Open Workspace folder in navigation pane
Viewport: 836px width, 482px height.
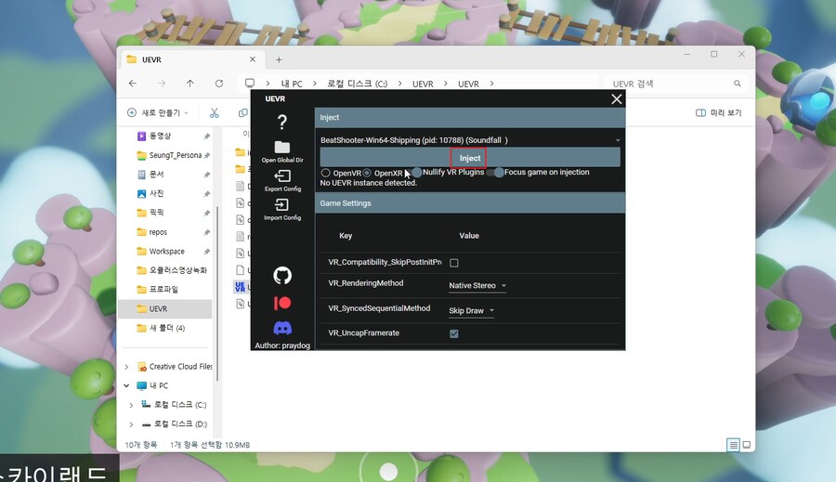(166, 251)
